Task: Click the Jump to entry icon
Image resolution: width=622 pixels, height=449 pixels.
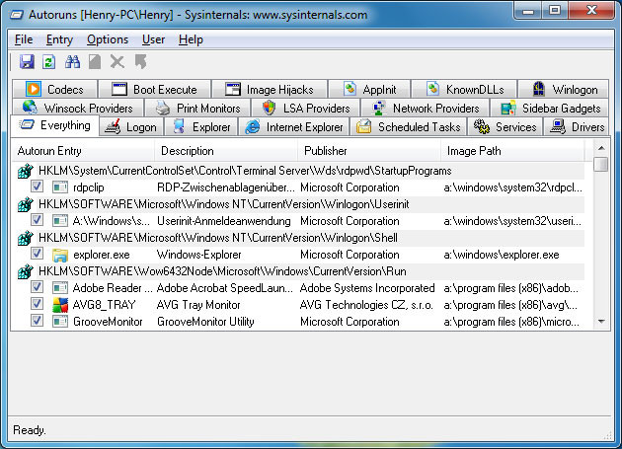Action: point(141,62)
